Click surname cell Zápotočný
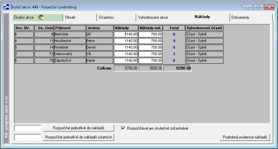Screen dimensions: 278x149 pyautogui.click(x=70, y=60)
